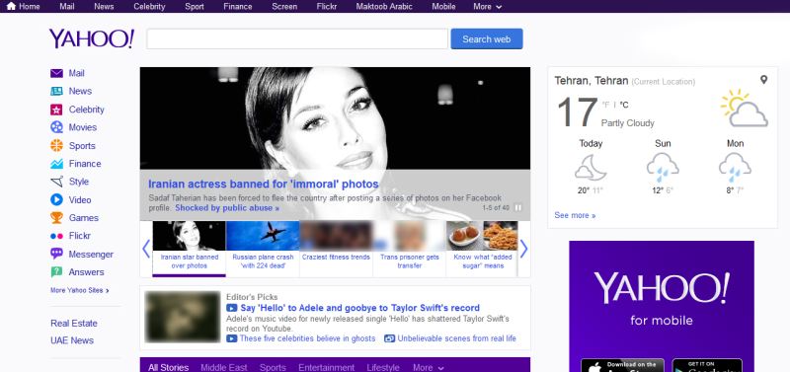790x372 pixels.
Task: Open Maktoob Arabic in top navigation
Action: click(384, 7)
